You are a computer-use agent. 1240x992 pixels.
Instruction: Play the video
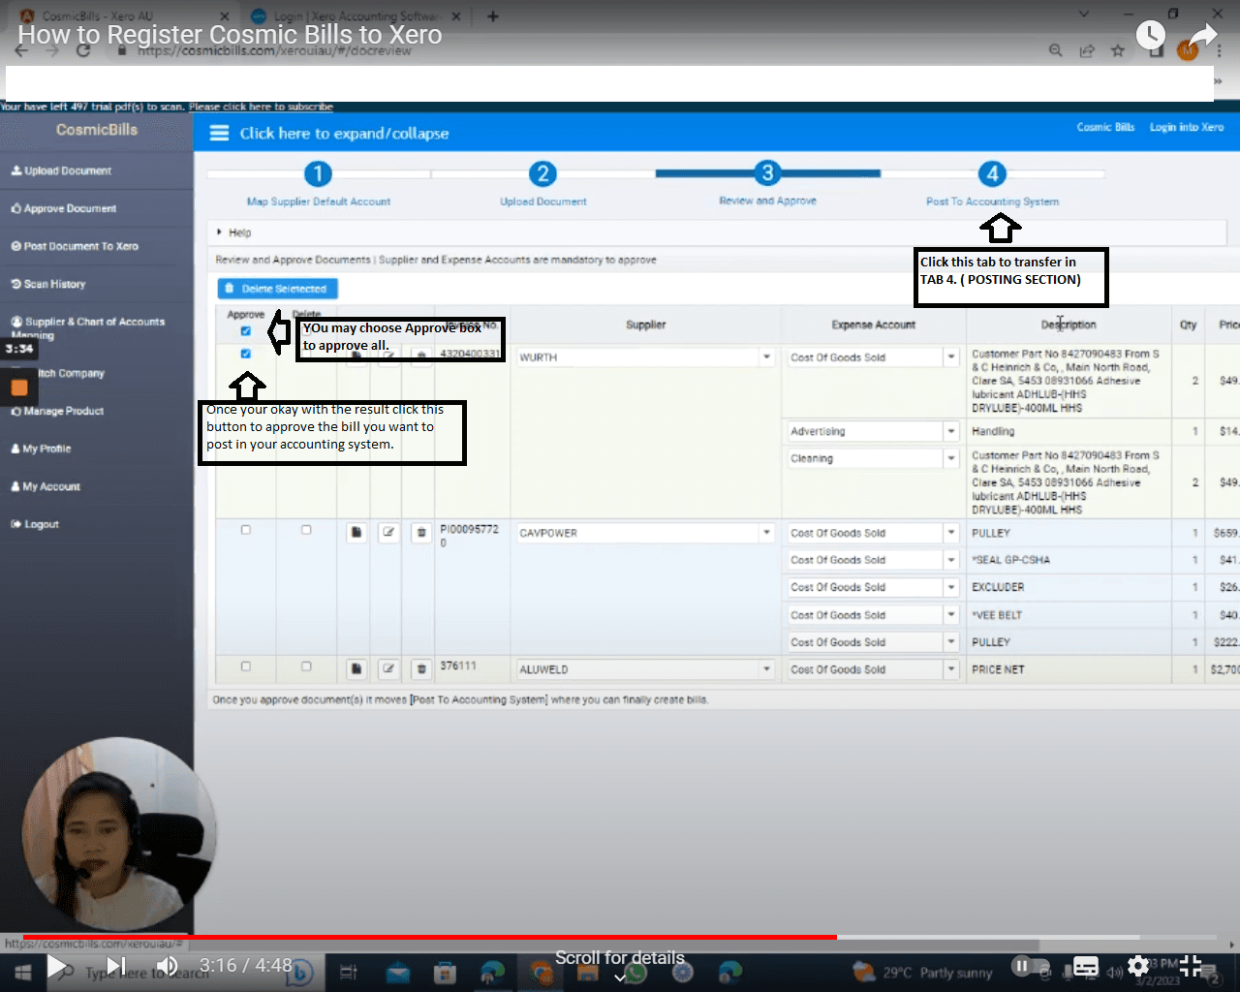click(57, 966)
